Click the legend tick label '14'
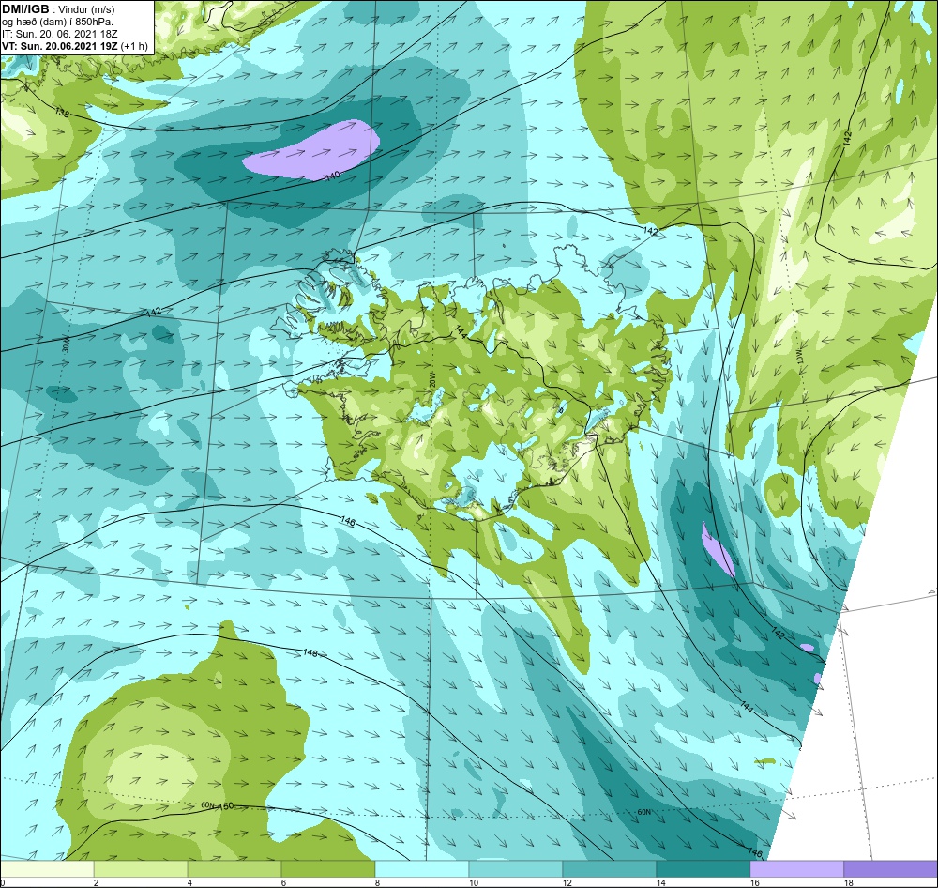This screenshot has height=888, width=938. click(661, 882)
